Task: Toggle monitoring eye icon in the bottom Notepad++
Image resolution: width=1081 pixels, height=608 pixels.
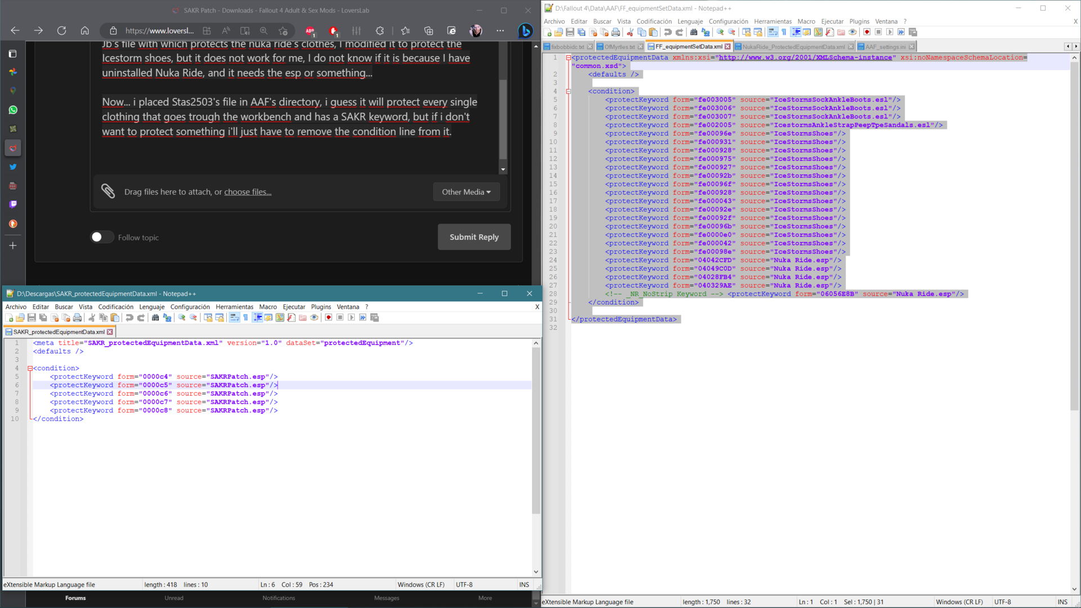Action: [x=314, y=318]
